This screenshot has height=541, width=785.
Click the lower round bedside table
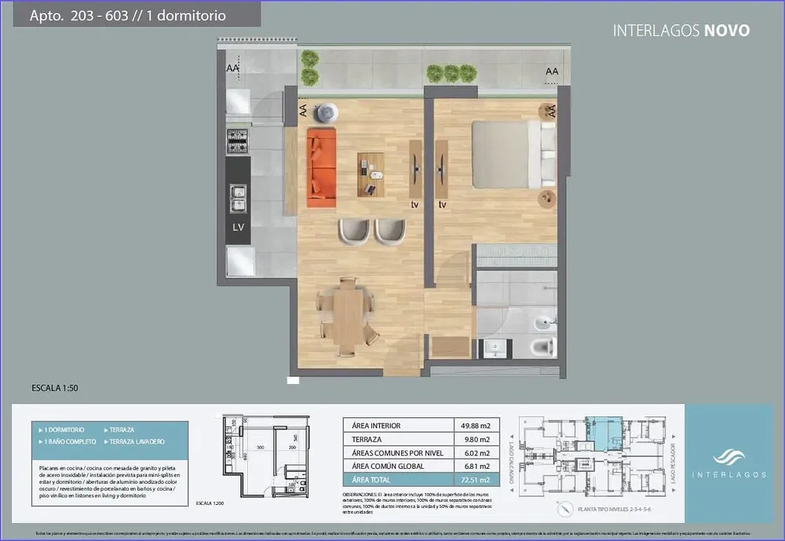546,199
